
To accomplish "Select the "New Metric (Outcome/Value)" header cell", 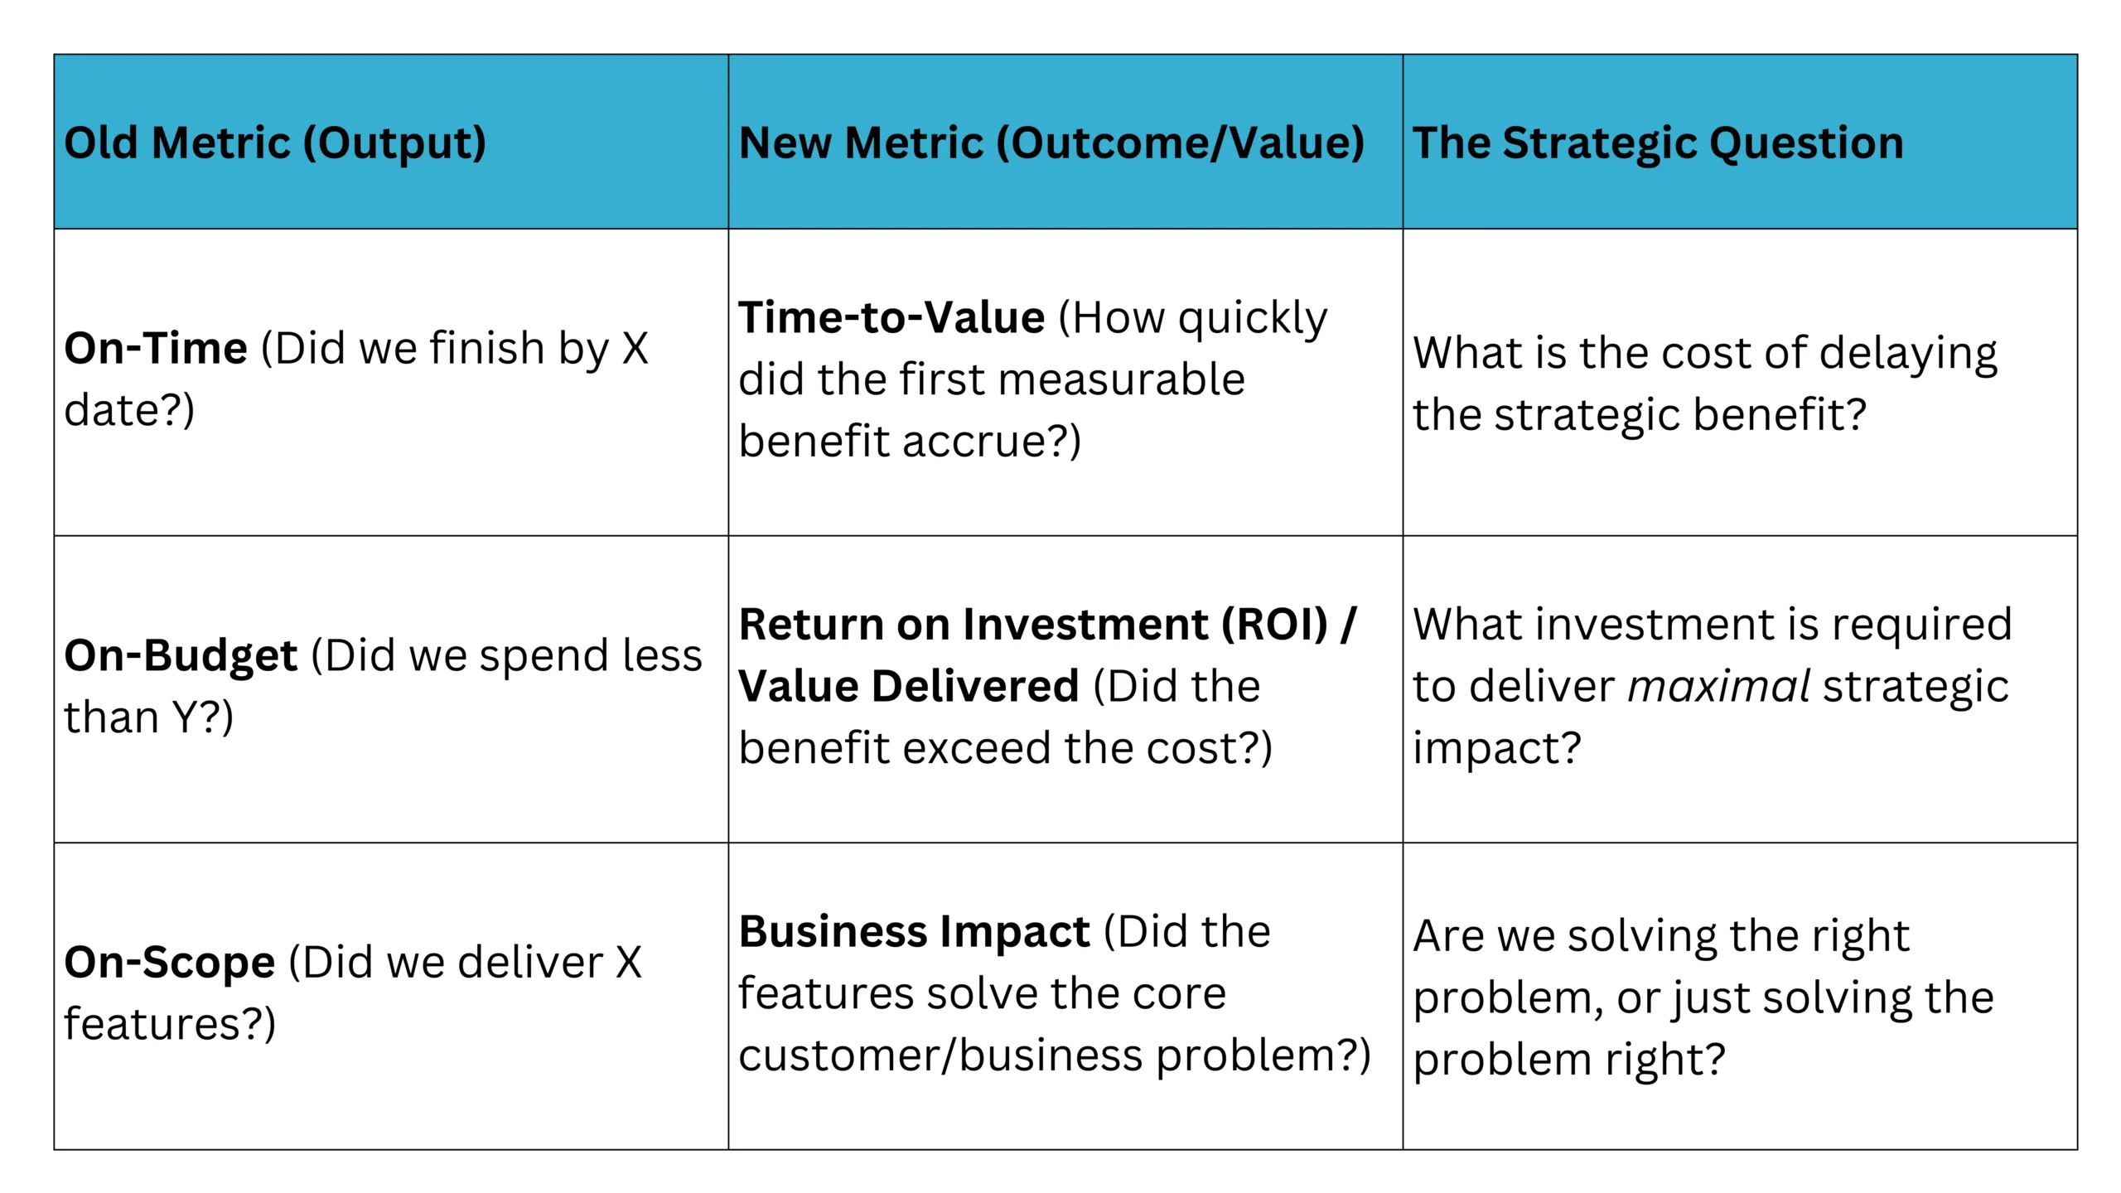I will tap(1051, 142).
